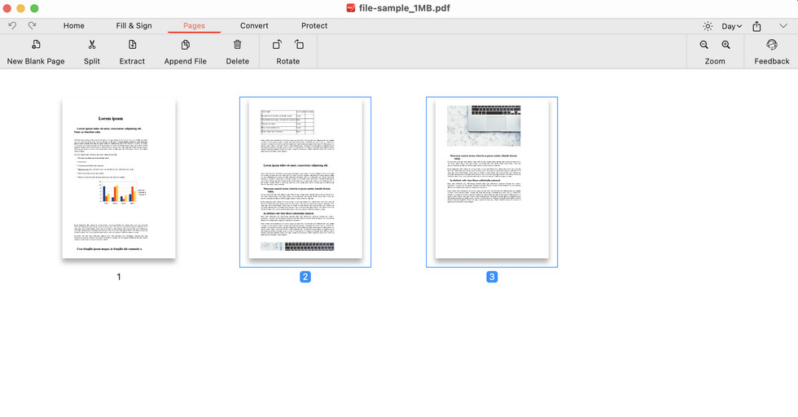
Task: Switch to the Convert tab
Action: 254,26
